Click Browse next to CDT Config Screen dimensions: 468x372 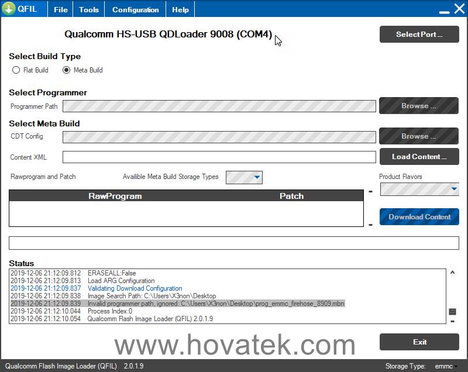pos(419,136)
